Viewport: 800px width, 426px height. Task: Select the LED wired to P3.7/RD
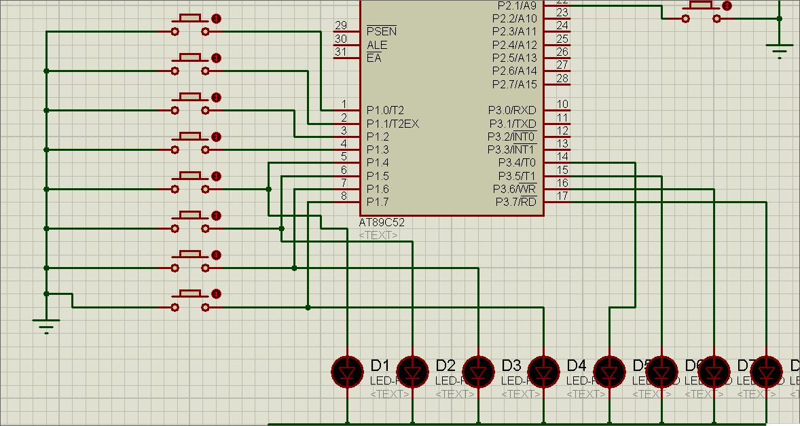pos(766,372)
